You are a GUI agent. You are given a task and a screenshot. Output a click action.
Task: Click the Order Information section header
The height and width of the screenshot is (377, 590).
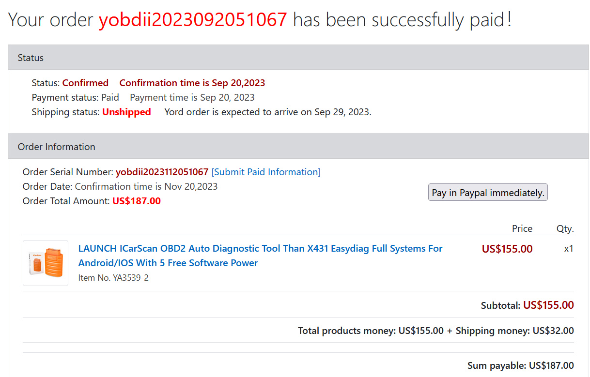pyautogui.click(x=298, y=147)
